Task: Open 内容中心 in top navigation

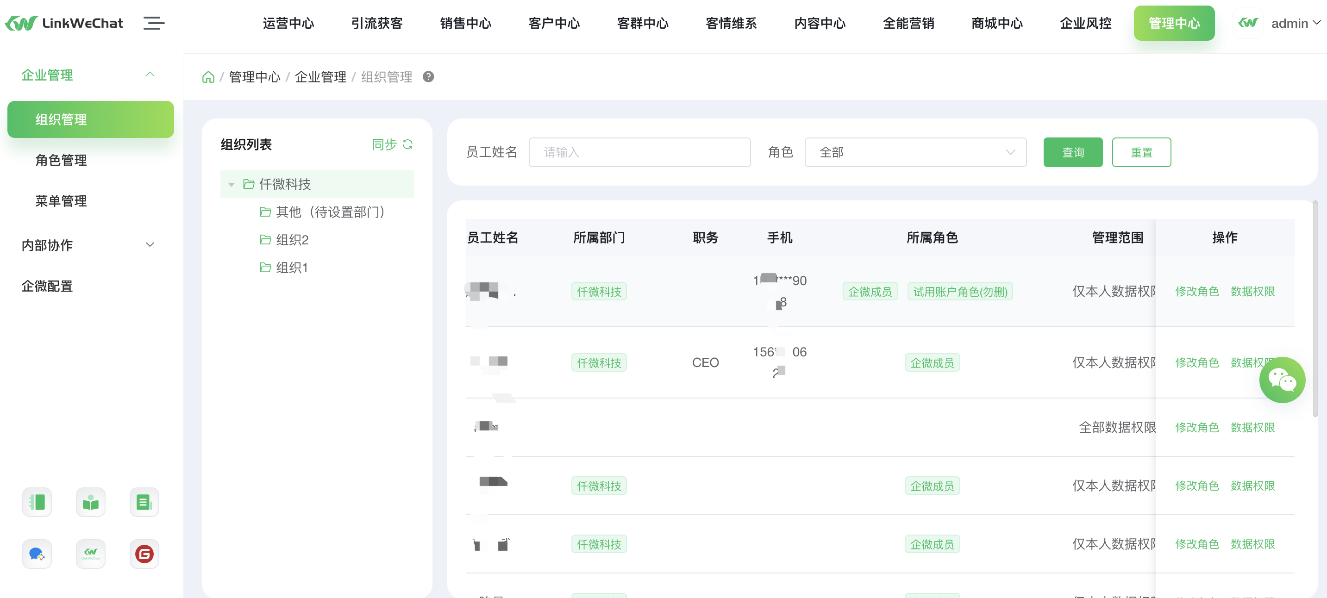Action: [x=820, y=23]
